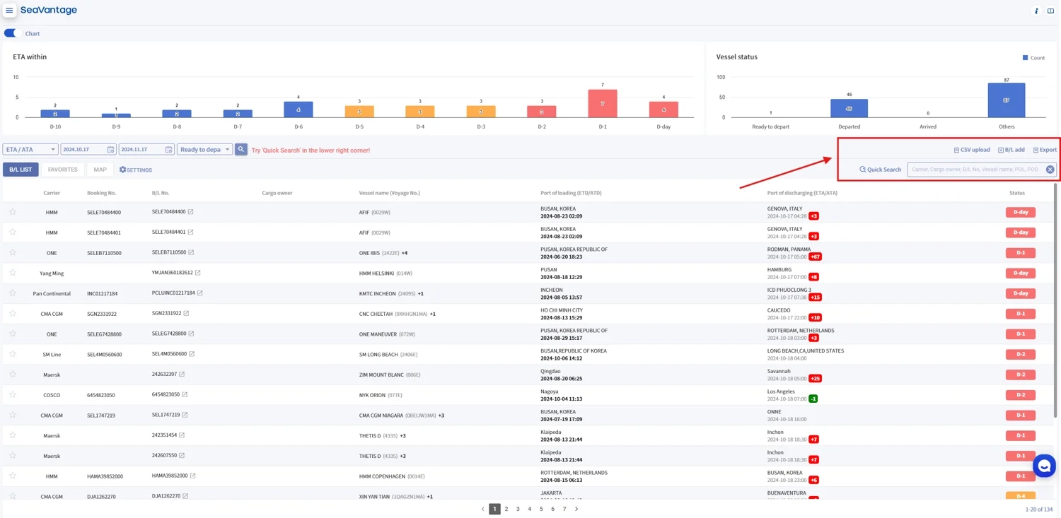This screenshot has width=1061, height=518.
Task: Go to page 7
Action: click(x=564, y=509)
